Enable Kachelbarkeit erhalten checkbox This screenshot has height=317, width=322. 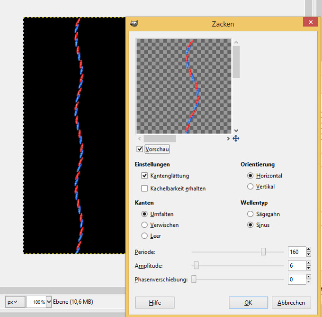click(x=144, y=188)
